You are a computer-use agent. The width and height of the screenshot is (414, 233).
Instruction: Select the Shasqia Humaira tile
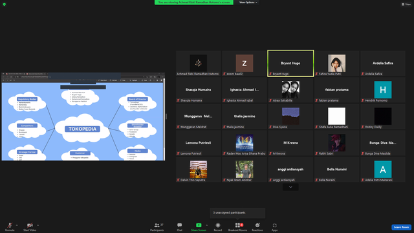pyautogui.click(x=199, y=90)
